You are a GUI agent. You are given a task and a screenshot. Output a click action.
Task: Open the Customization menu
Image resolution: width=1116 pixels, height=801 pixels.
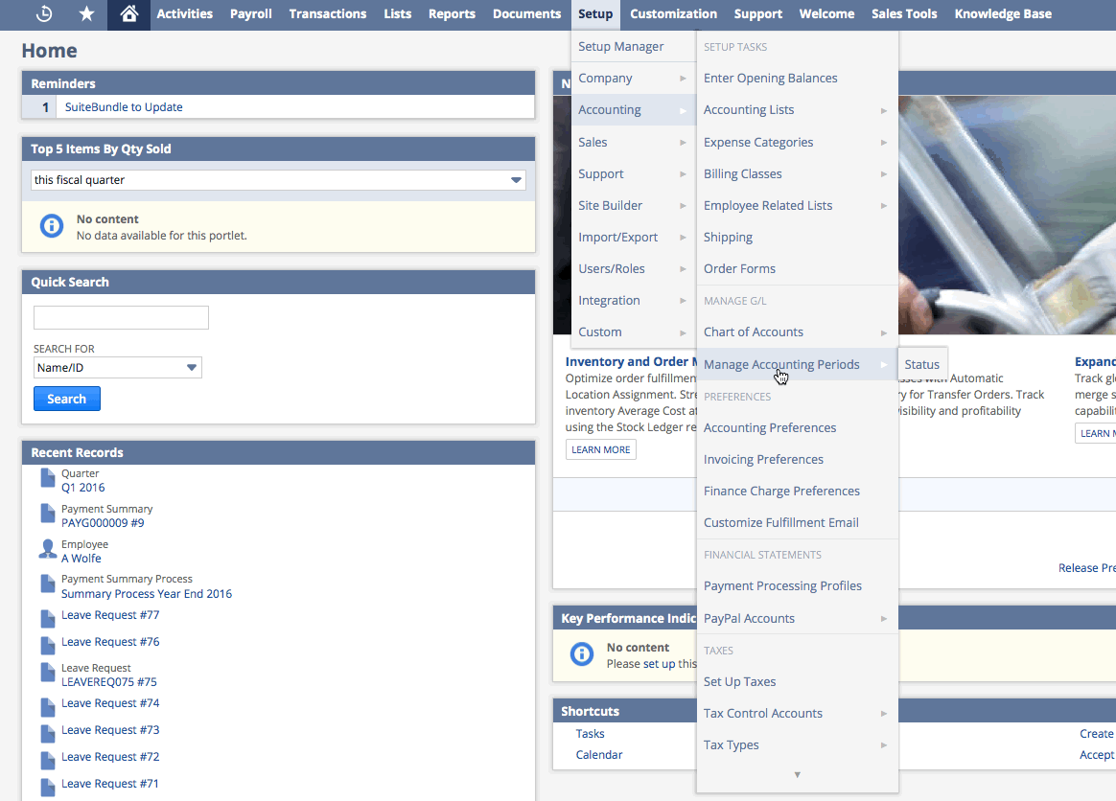point(673,14)
